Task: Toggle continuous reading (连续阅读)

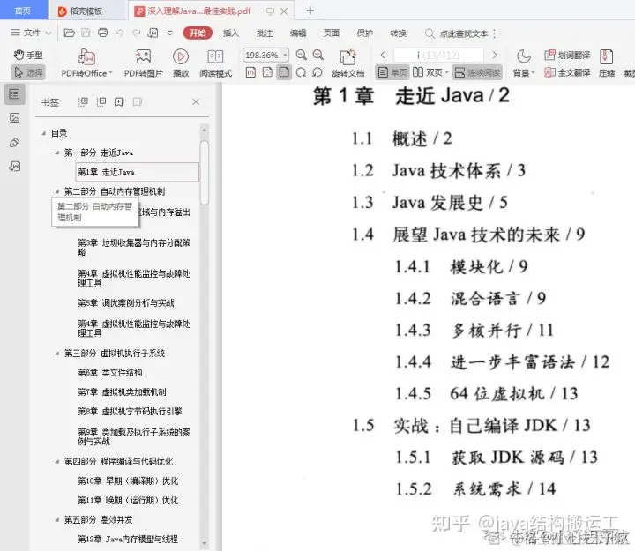Action: click(x=477, y=72)
